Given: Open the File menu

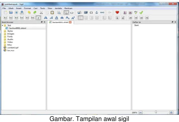Looking at the screenshot, I should pos(4,8).
